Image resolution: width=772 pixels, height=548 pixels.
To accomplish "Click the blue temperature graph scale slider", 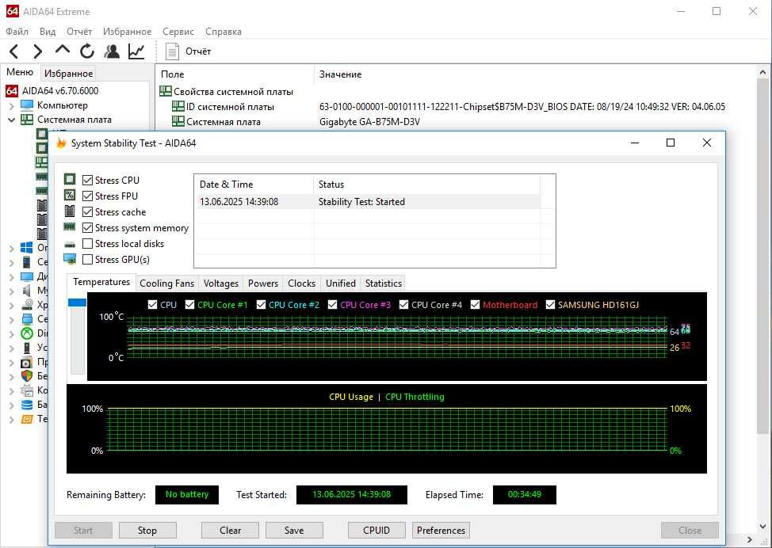I will click(x=78, y=302).
